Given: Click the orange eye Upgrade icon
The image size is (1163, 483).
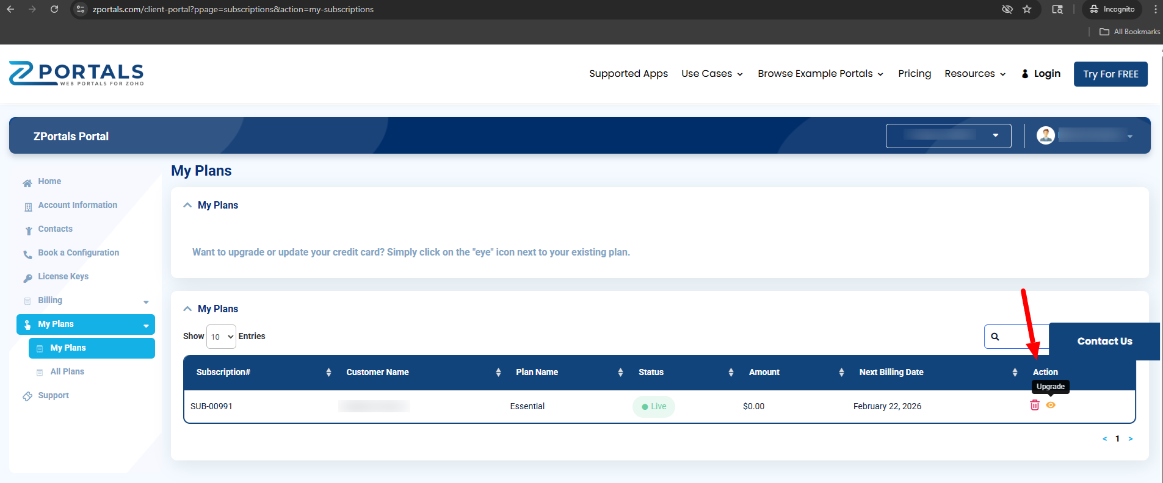Looking at the screenshot, I should point(1051,405).
